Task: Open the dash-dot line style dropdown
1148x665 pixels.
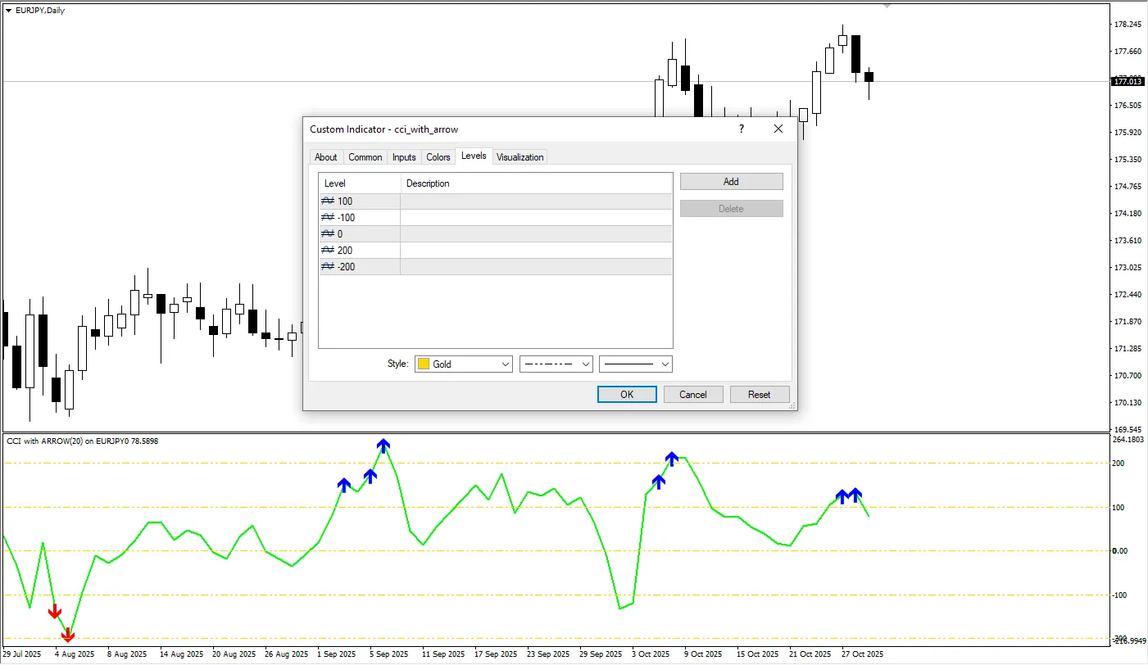Action: coord(585,364)
